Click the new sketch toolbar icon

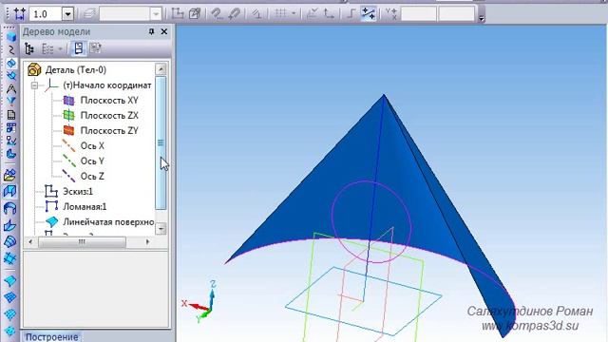point(178,14)
